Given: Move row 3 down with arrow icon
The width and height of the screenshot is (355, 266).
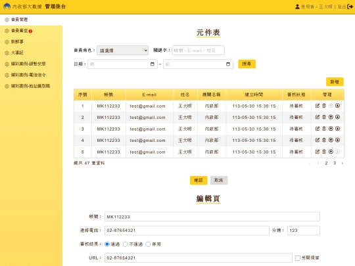Looking at the screenshot, I should pyautogui.click(x=337, y=129).
